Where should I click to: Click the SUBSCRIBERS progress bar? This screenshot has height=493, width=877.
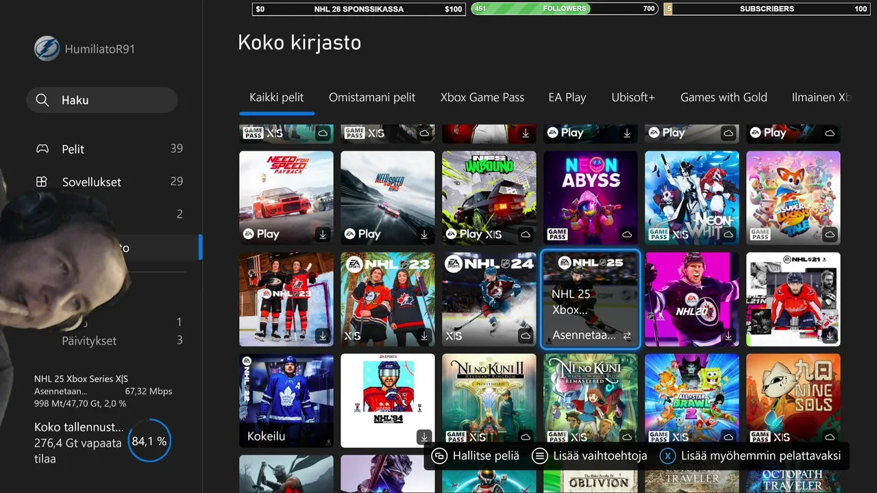click(767, 9)
